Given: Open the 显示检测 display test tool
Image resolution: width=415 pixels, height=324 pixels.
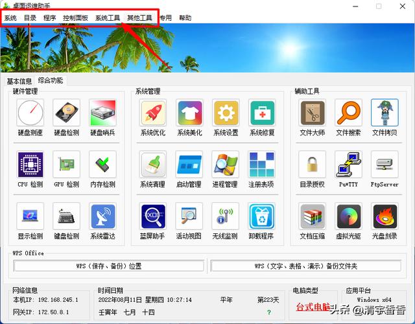Looking at the screenshot, I should pyautogui.click(x=30, y=216).
